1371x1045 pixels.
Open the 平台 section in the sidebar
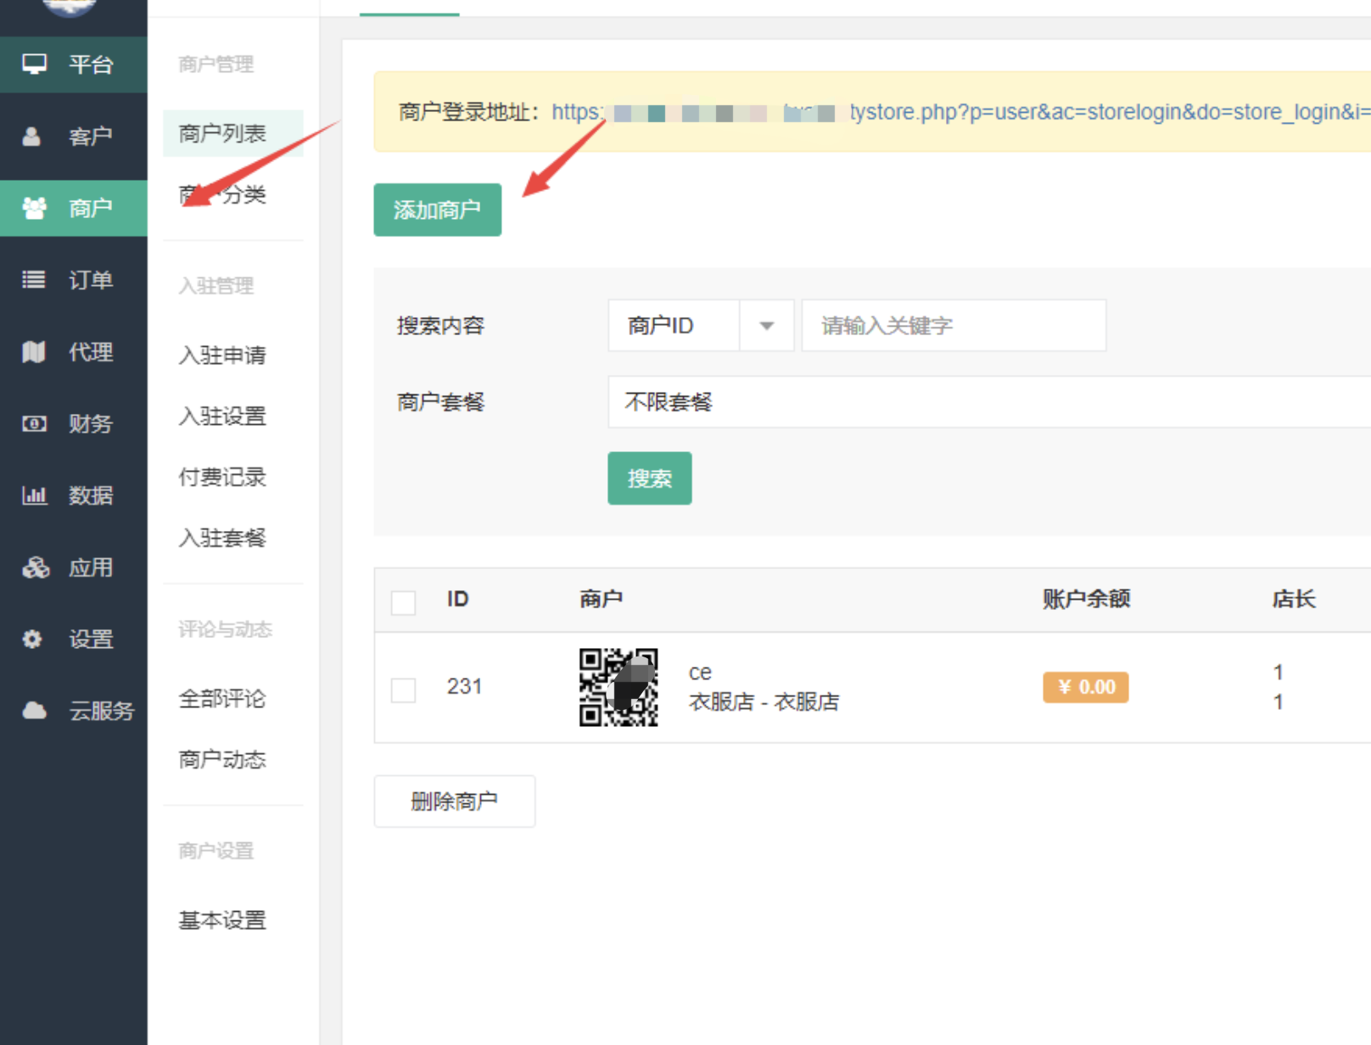[x=74, y=64]
